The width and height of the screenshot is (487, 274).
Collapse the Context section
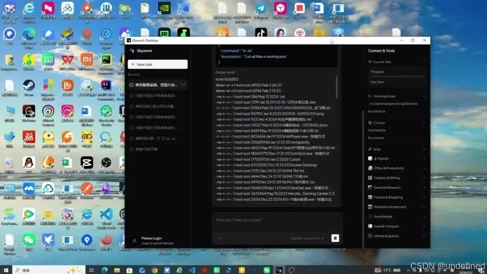424,123
